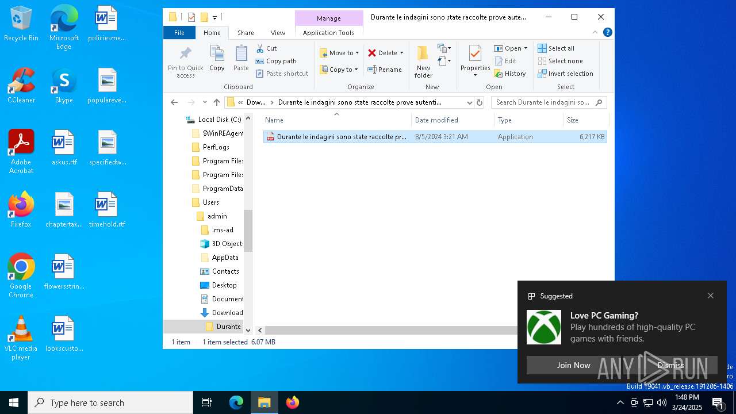Sort files by Name column

click(337, 120)
